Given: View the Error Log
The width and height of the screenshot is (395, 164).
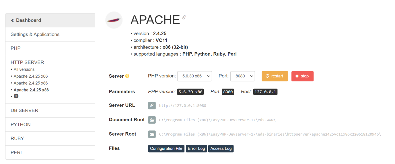Looking at the screenshot, I should click(x=196, y=149).
